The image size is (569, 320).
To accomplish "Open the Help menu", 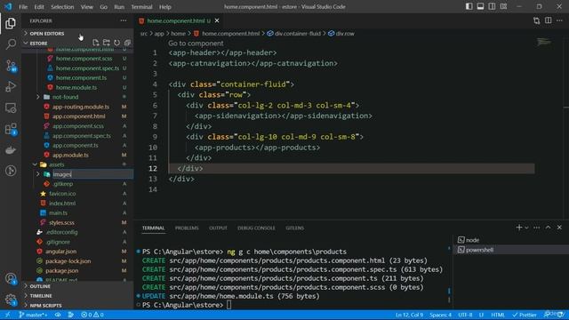I will point(165,6).
